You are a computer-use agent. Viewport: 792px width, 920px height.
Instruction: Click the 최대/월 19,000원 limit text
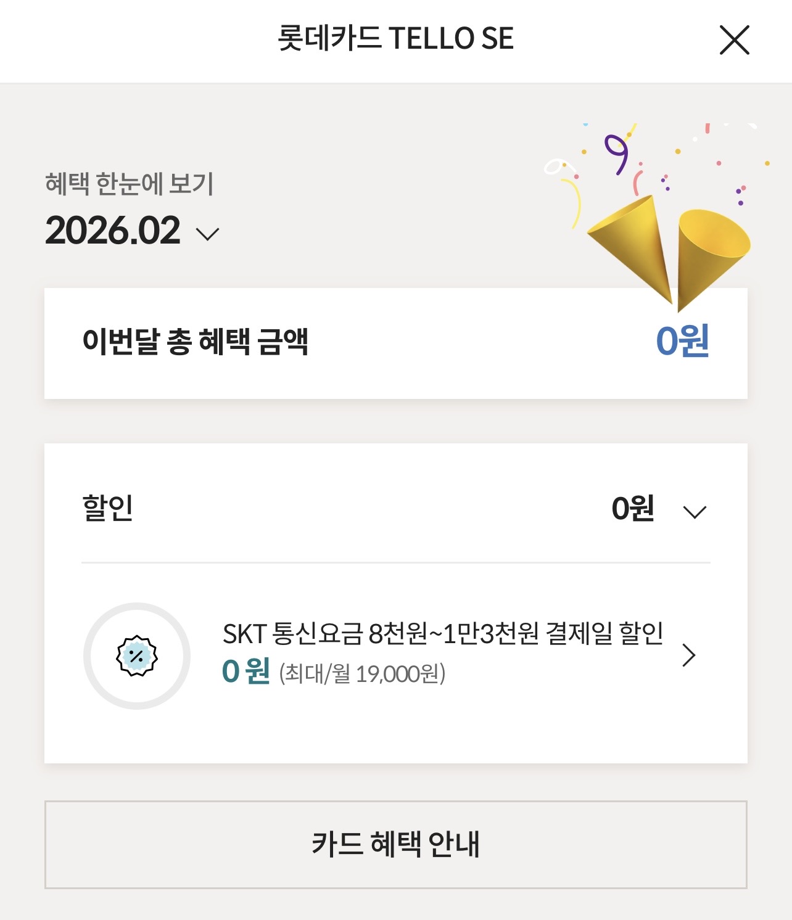coord(362,673)
